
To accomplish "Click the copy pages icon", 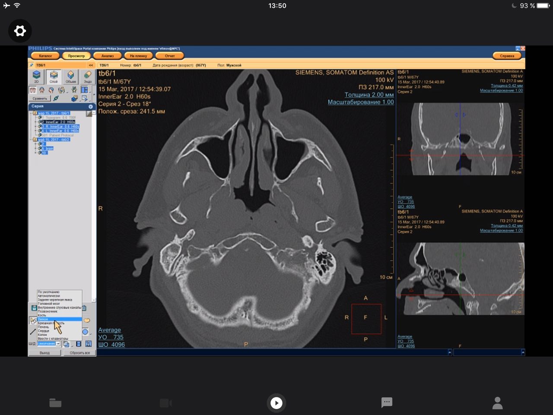I will [84, 308].
